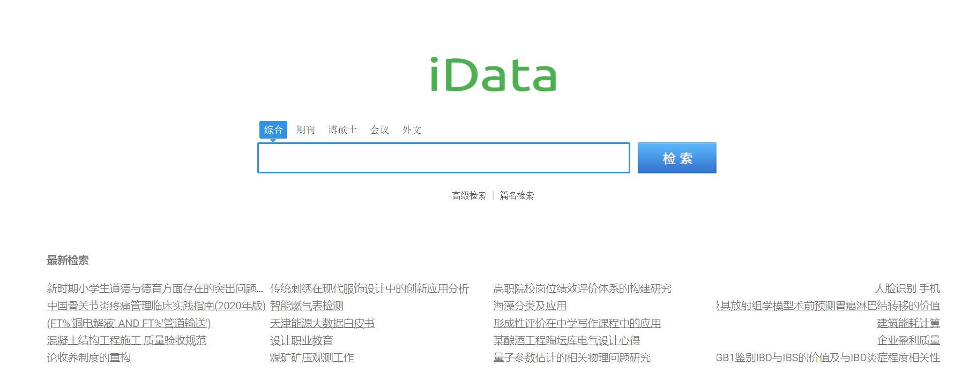Open link 传统刺绣在现代服饰设计中的创新应用分析

369,289
